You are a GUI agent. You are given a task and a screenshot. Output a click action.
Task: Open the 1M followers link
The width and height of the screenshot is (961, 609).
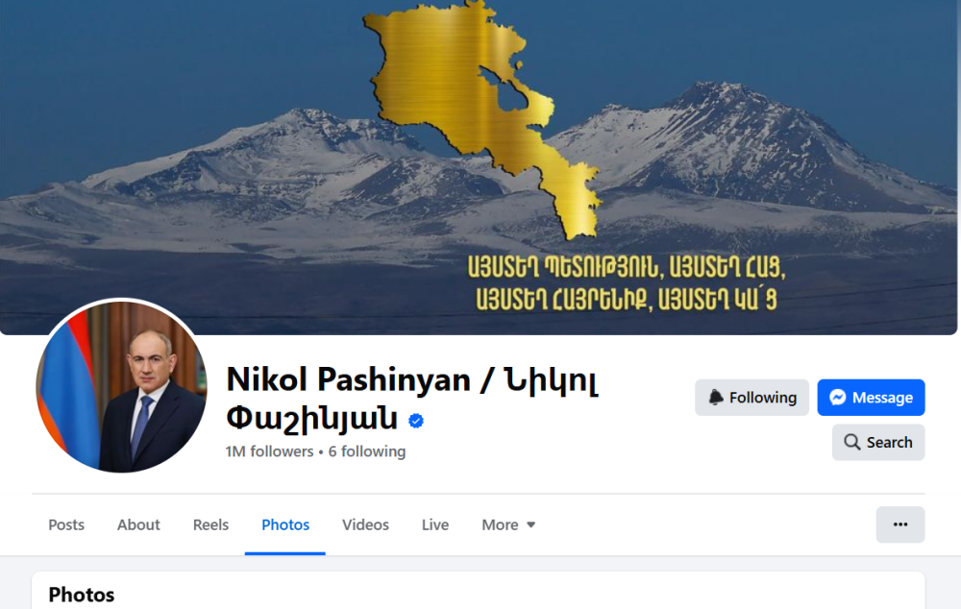pyautogui.click(x=269, y=451)
